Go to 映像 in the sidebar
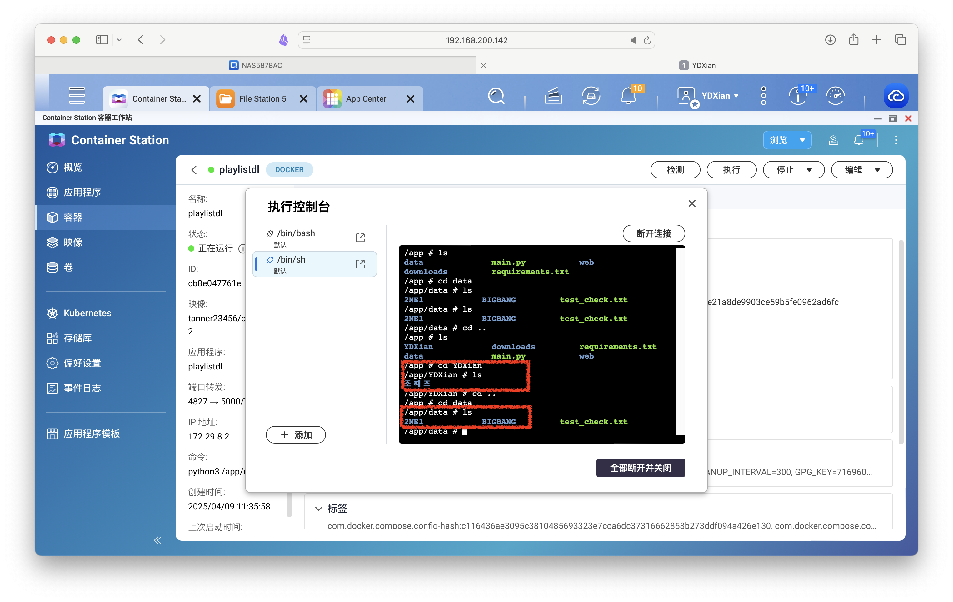The width and height of the screenshot is (953, 602). tap(73, 243)
